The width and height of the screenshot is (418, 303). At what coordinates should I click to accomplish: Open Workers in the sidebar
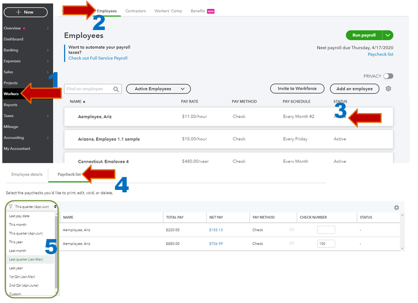point(11,94)
